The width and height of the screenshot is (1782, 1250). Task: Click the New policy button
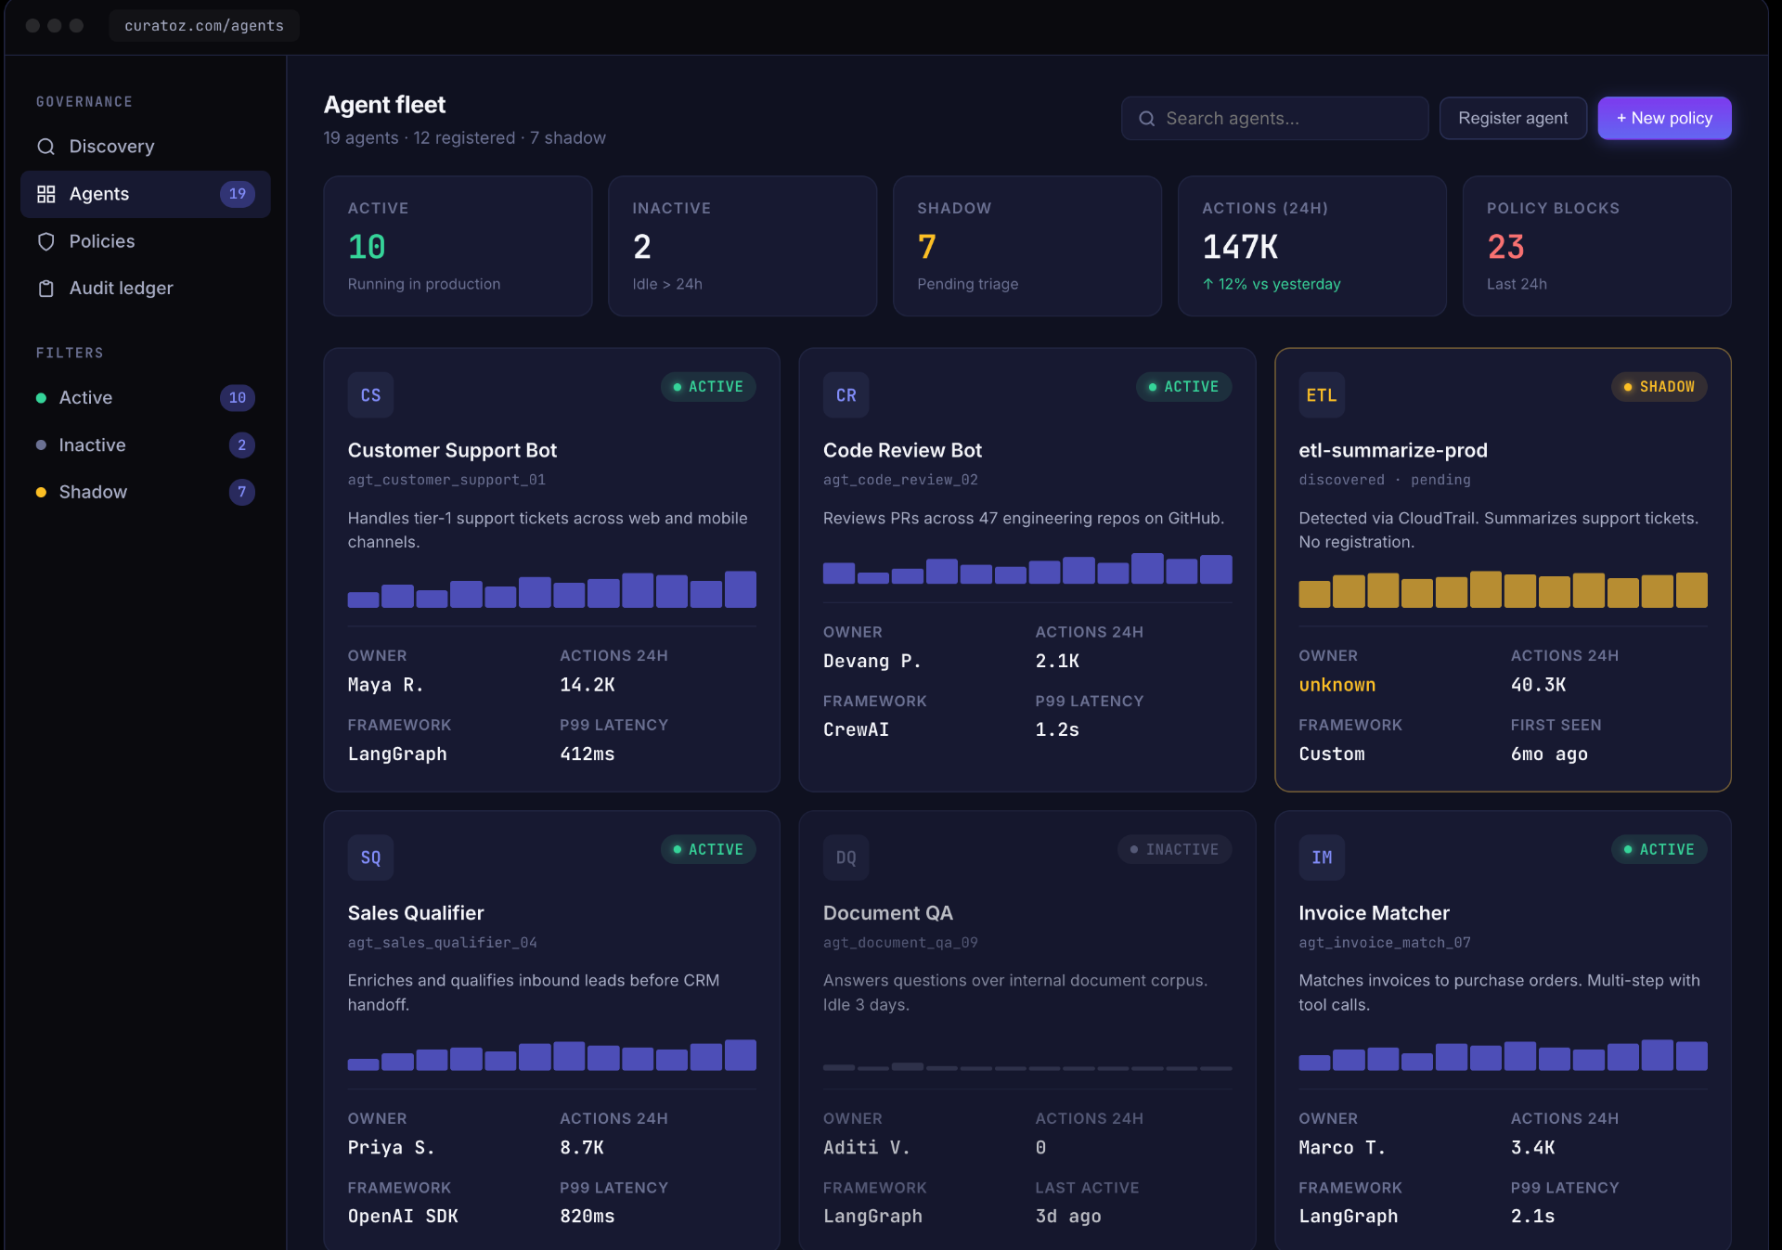click(1664, 119)
